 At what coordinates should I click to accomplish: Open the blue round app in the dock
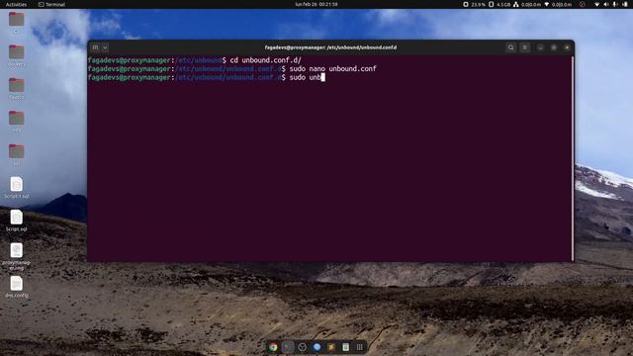click(316, 347)
